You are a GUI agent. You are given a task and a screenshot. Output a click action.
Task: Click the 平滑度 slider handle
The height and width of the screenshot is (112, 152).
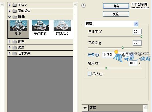[122, 48]
